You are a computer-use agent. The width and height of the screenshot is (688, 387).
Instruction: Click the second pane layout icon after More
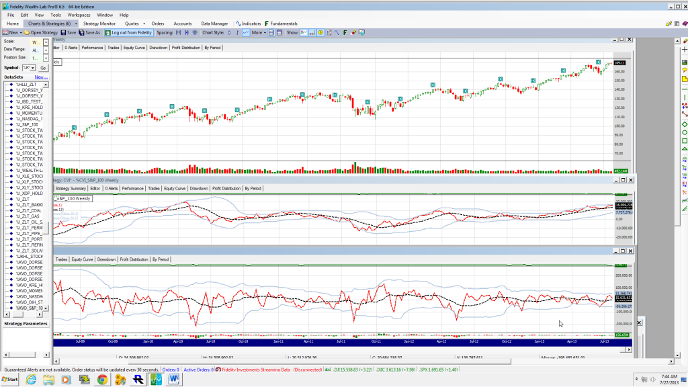point(279,32)
